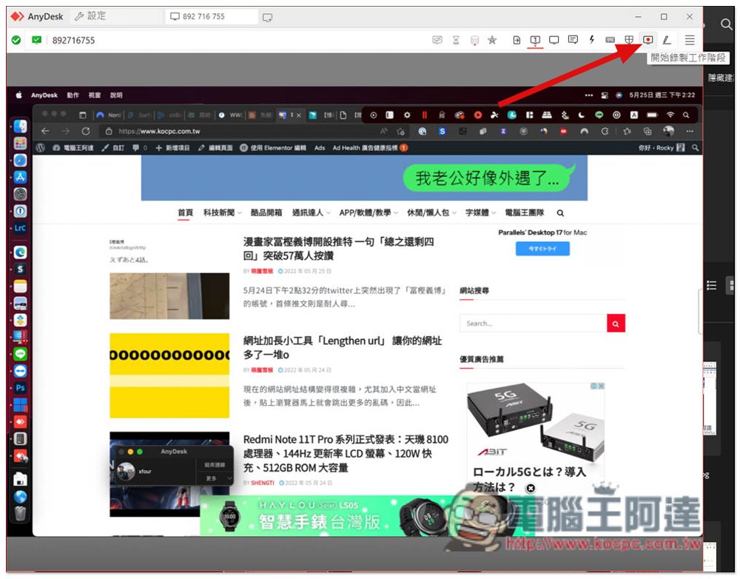The width and height of the screenshot is (740, 579).
Task: Open Finder in the remote Dock
Action: coord(20,127)
